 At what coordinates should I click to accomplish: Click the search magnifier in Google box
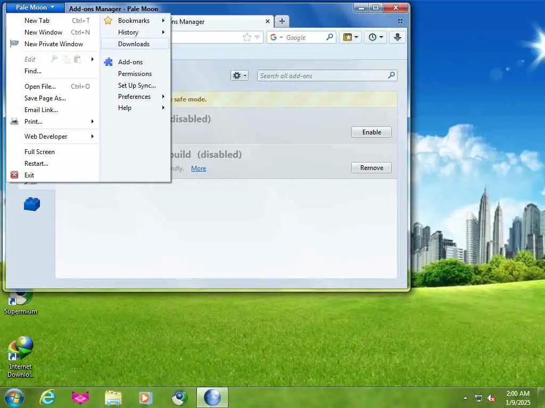click(329, 37)
